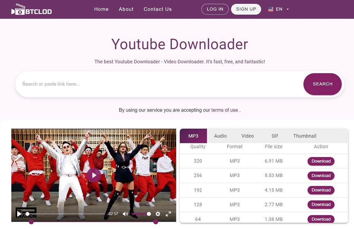Download the 256 quality MP3
This screenshot has width=354, height=229.
click(x=321, y=176)
